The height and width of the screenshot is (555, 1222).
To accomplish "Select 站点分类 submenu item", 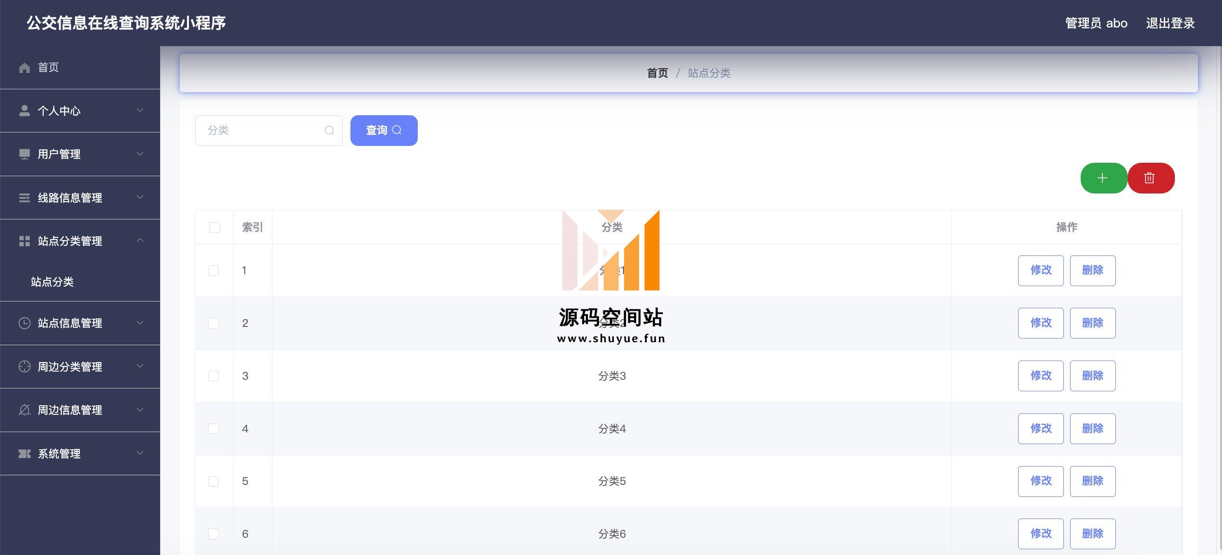I will click(x=80, y=282).
